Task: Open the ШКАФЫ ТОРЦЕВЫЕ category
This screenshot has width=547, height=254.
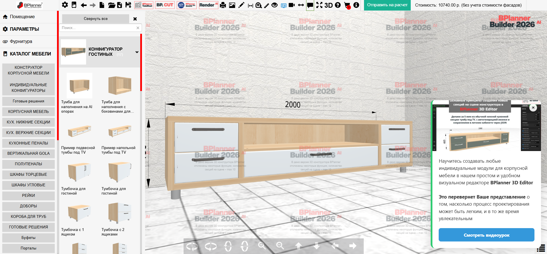Action: 29,175
